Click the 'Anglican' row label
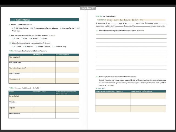This screenshot has height=132, width=176. click(12, 108)
